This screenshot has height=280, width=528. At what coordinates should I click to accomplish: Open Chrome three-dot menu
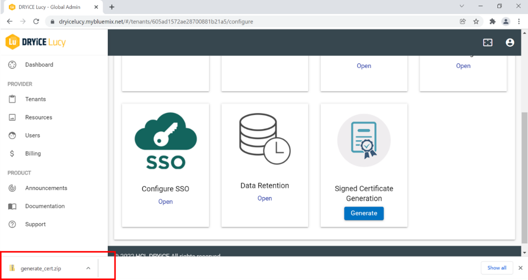[519, 21]
